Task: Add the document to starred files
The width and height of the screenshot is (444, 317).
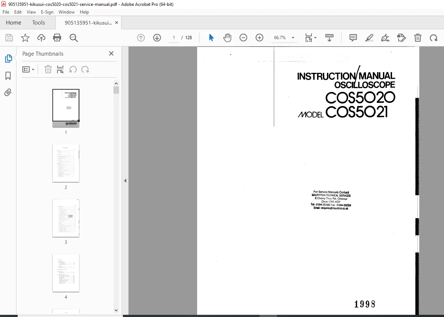Action: (25, 38)
